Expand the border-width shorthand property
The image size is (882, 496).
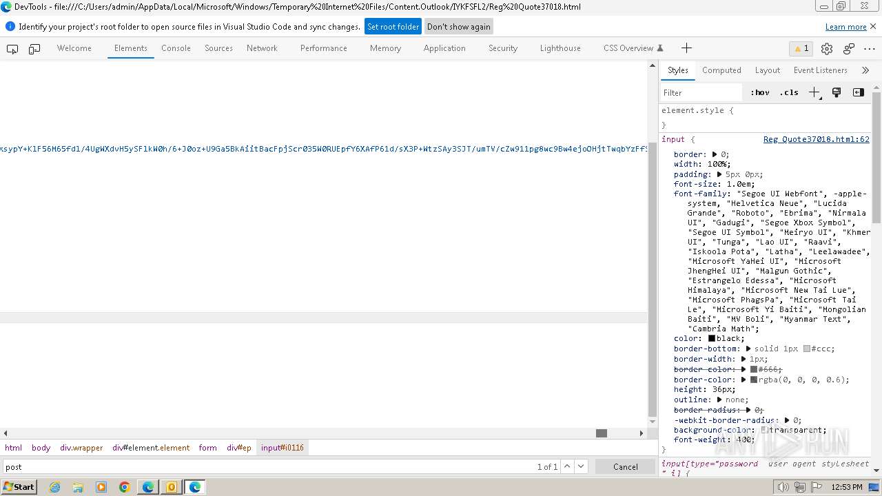click(x=743, y=359)
